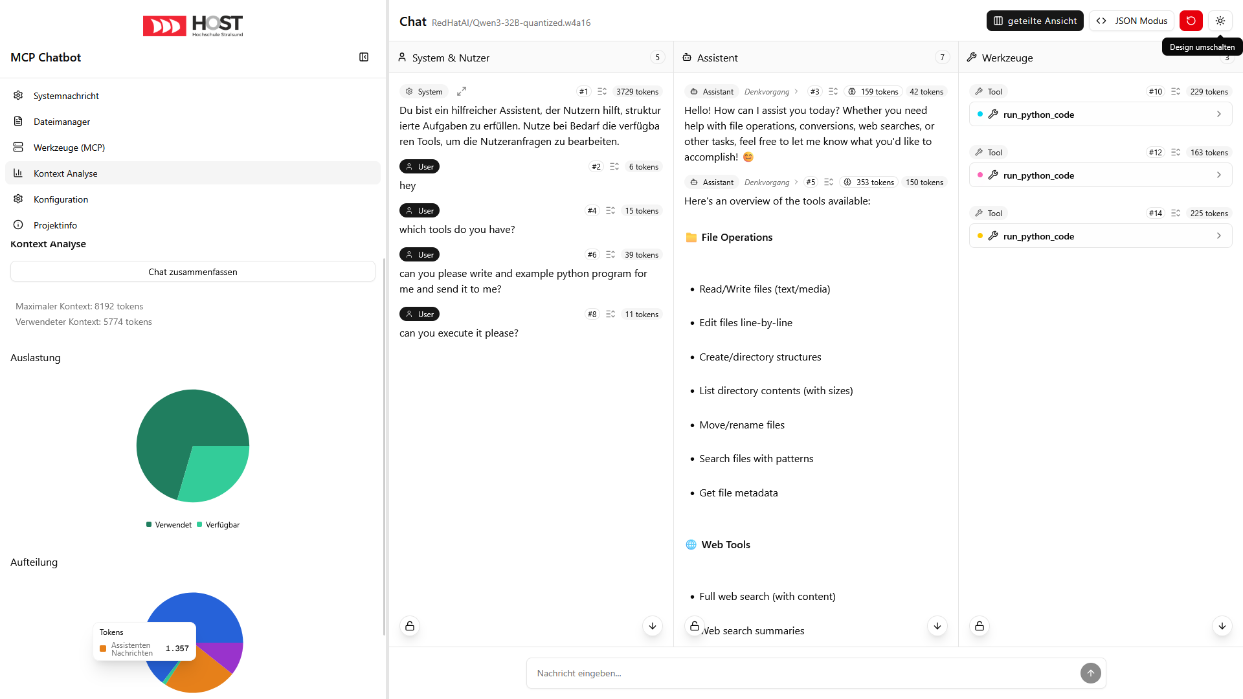Toggle the lock icon in the Werkzeuge panel

[980, 626]
